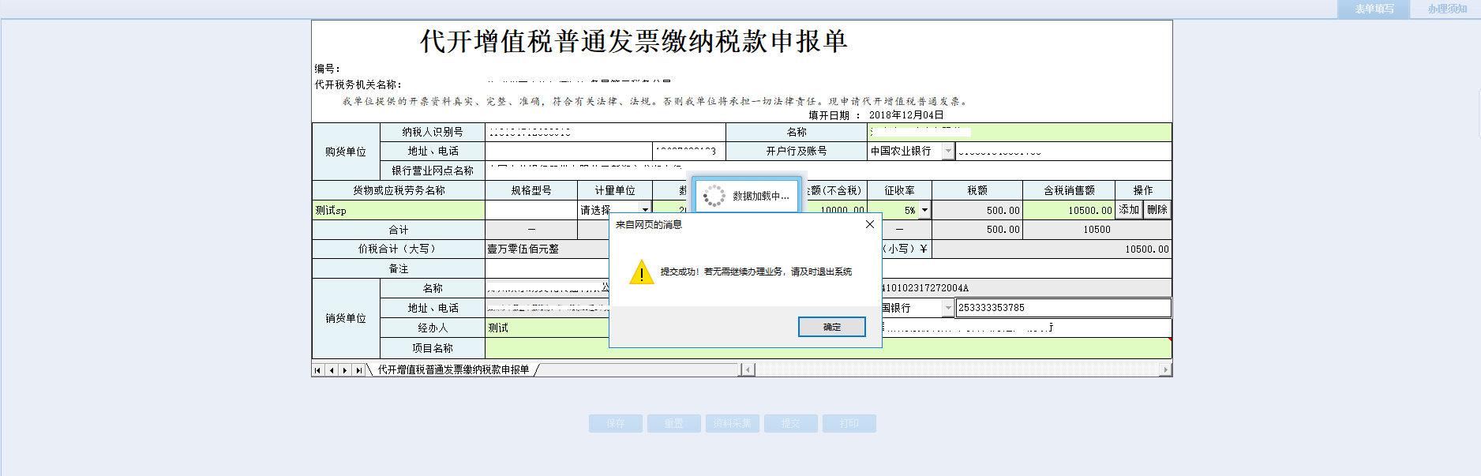The width and height of the screenshot is (1481, 476).
Task: Click the horizontal scrollbar right arrow
Action: point(1165,369)
